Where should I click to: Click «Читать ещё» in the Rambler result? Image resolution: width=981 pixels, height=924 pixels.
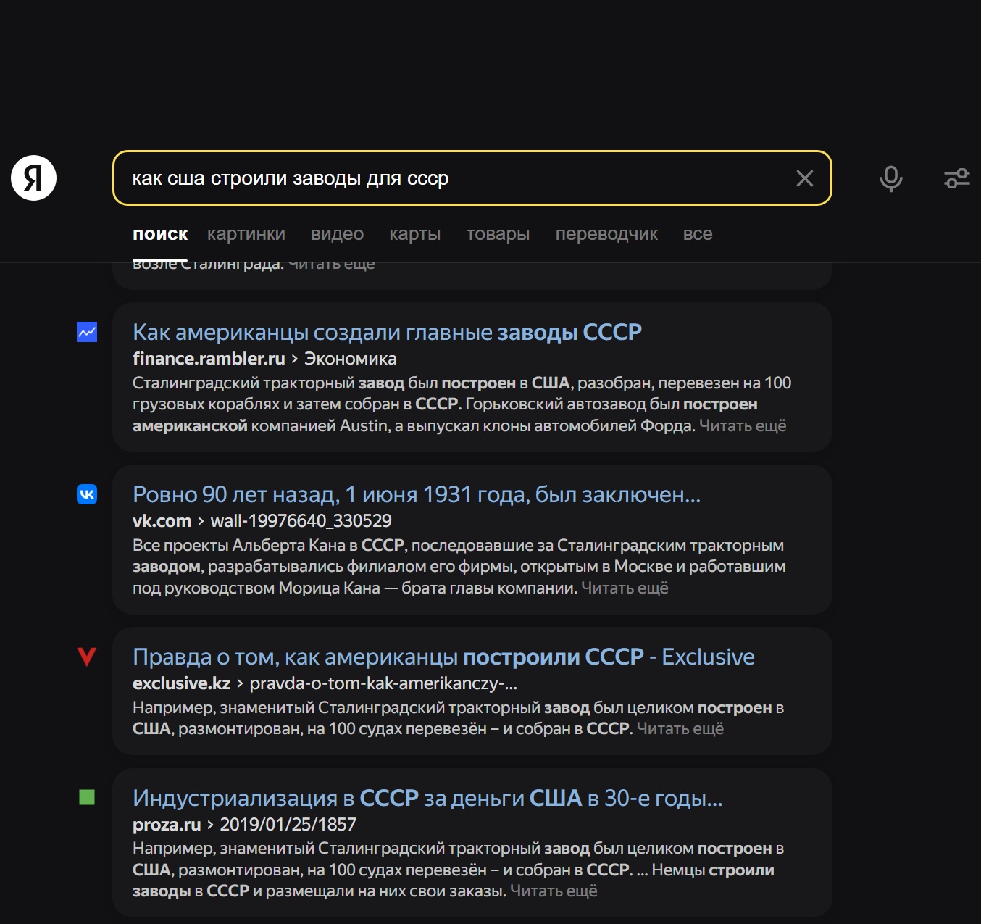(743, 425)
